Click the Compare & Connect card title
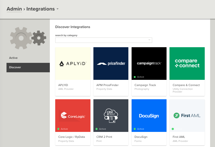 click(x=186, y=85)
